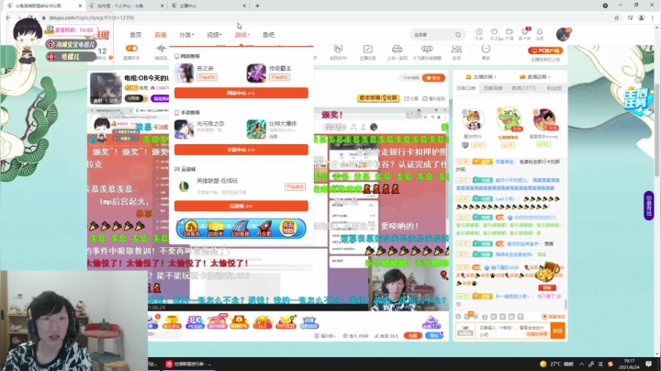
Task: Click the 比特大爆炸 game thumbnail
Action: point(256,129)
